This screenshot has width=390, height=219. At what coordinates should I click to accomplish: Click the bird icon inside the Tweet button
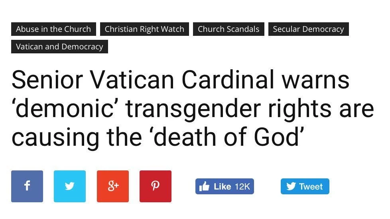(291, 187)
